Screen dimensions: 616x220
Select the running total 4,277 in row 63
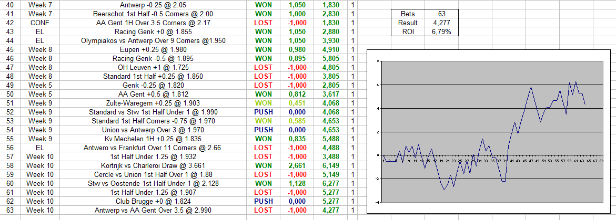[331, 210]
